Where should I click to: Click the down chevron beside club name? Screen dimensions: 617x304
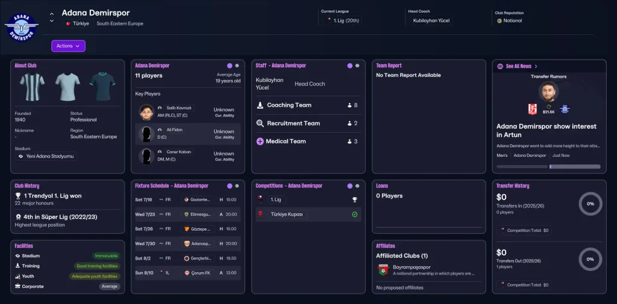(x=52, y=21)
